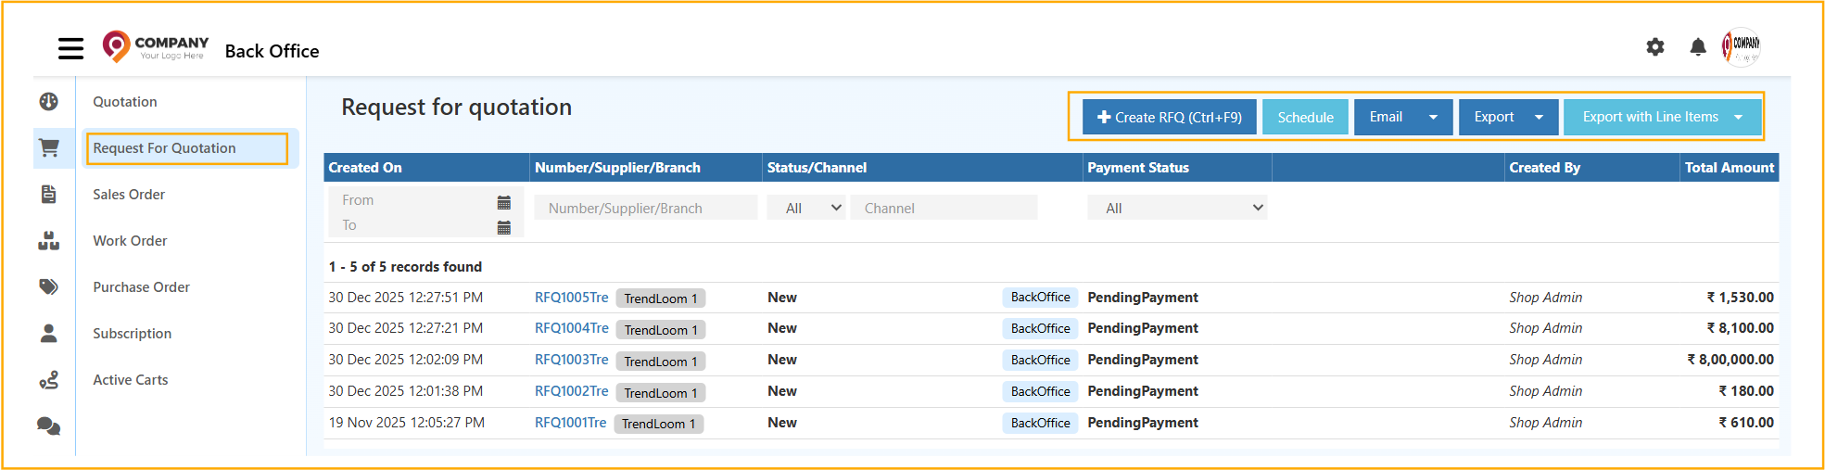Select Sales Order menu item
The width and height of the screenshot is (1825, 470).
[x=129, y=195]
